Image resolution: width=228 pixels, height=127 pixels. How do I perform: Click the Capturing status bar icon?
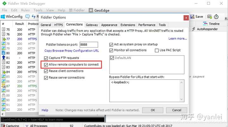click(x=3, y=125)
